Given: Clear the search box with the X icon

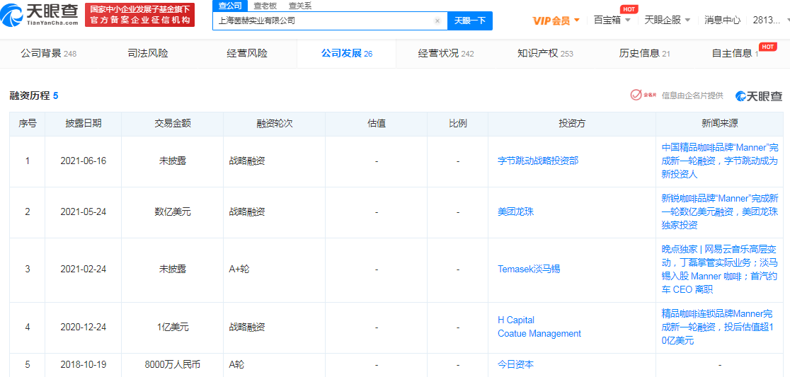Looking at the screenshot, I should pos(437,21).
